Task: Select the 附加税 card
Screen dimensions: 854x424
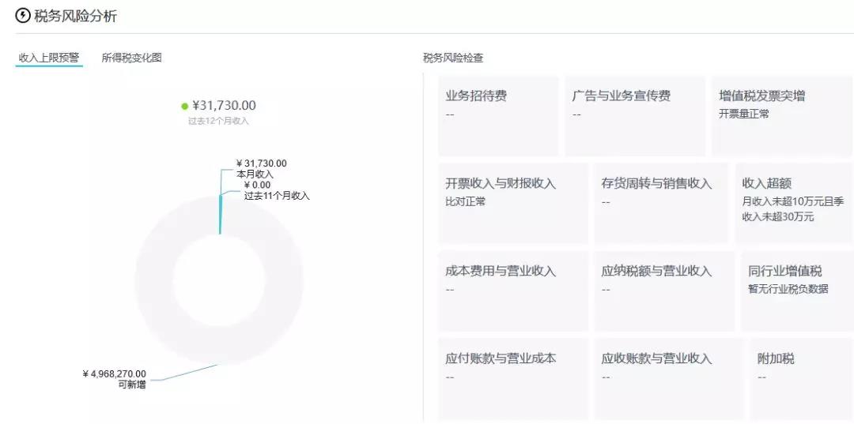Action: tap(800, 379)
